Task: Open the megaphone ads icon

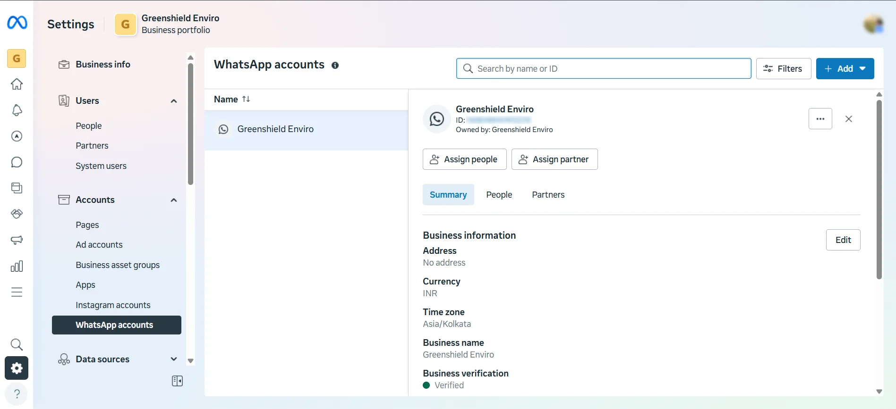Action: [x=17, y=240]
